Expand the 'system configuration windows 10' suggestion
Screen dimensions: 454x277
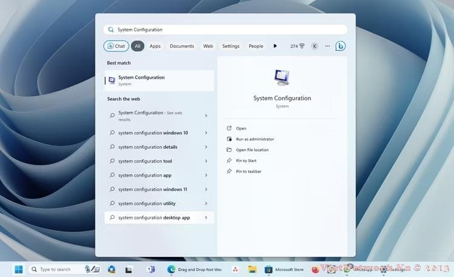(206, 133)
